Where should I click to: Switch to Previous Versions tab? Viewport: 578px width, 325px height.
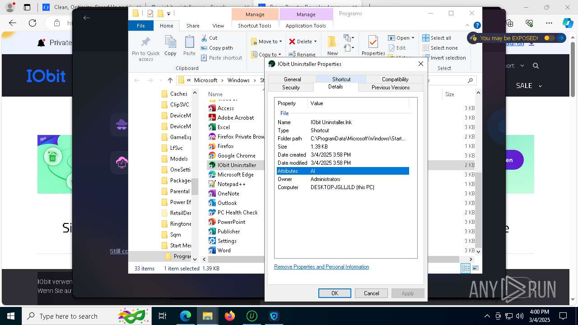[x=391, y=88]
